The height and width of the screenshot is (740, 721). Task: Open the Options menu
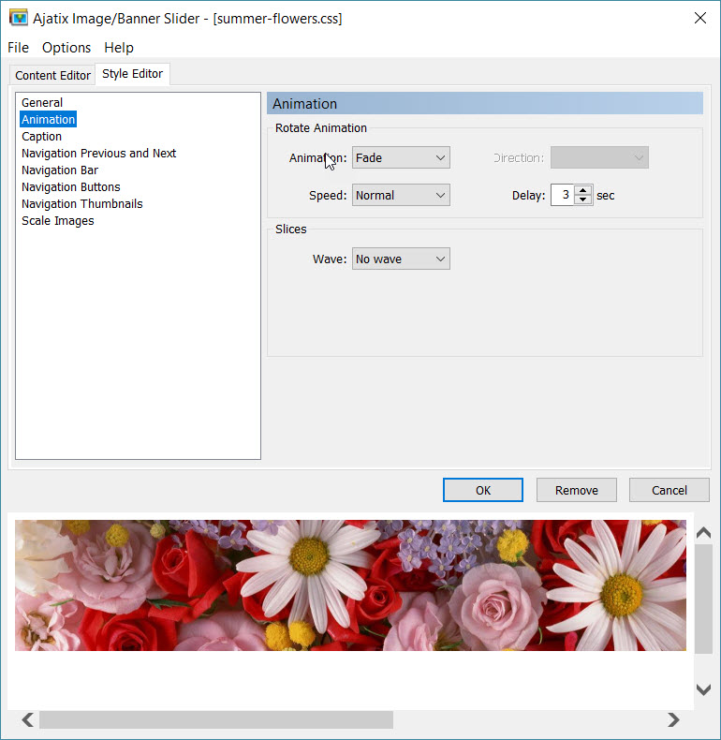[x=66, y=48]
